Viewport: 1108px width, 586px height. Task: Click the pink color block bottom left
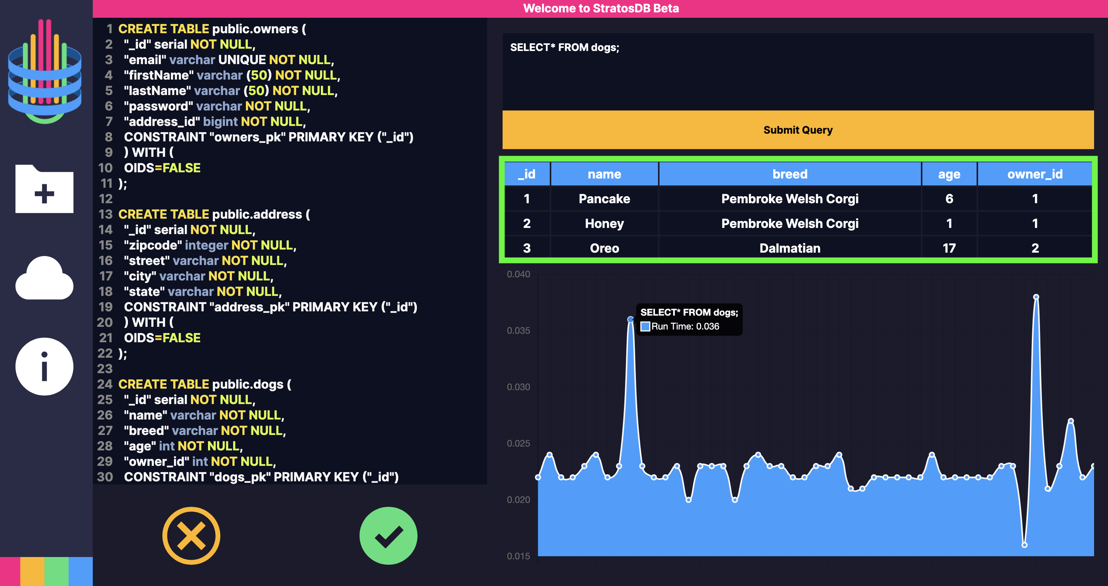pos(10,571)
